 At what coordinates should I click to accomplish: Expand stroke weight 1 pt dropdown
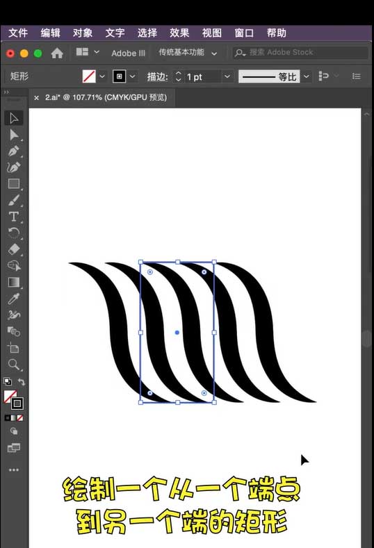[227, 76]
